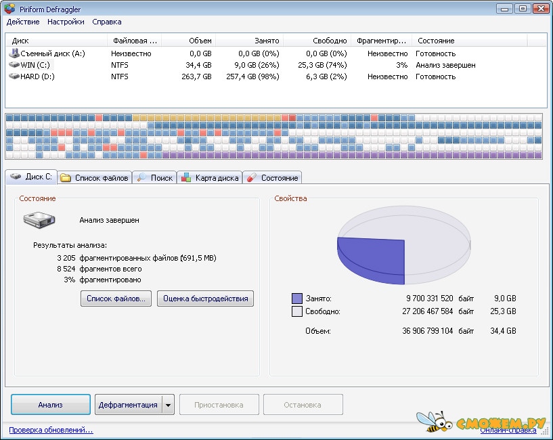Click the disk usage pie chart
This screenshot has width=553, height=440.
(x=404, y=245)
